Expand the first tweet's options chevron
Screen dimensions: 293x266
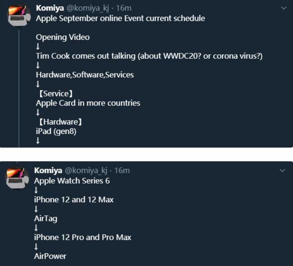click(284, 8)
